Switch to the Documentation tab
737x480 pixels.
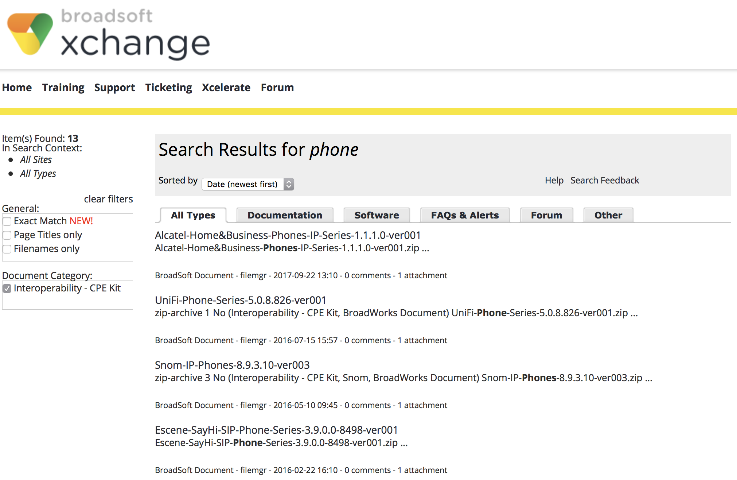click(285, 215)
